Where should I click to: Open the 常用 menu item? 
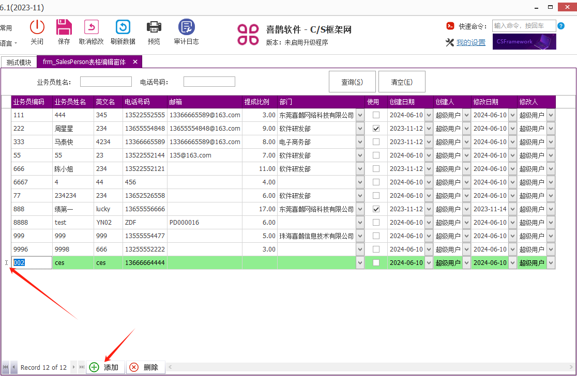point(6,28)
